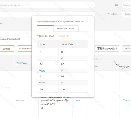Select the Product size chart tab

tap(45, 36)
